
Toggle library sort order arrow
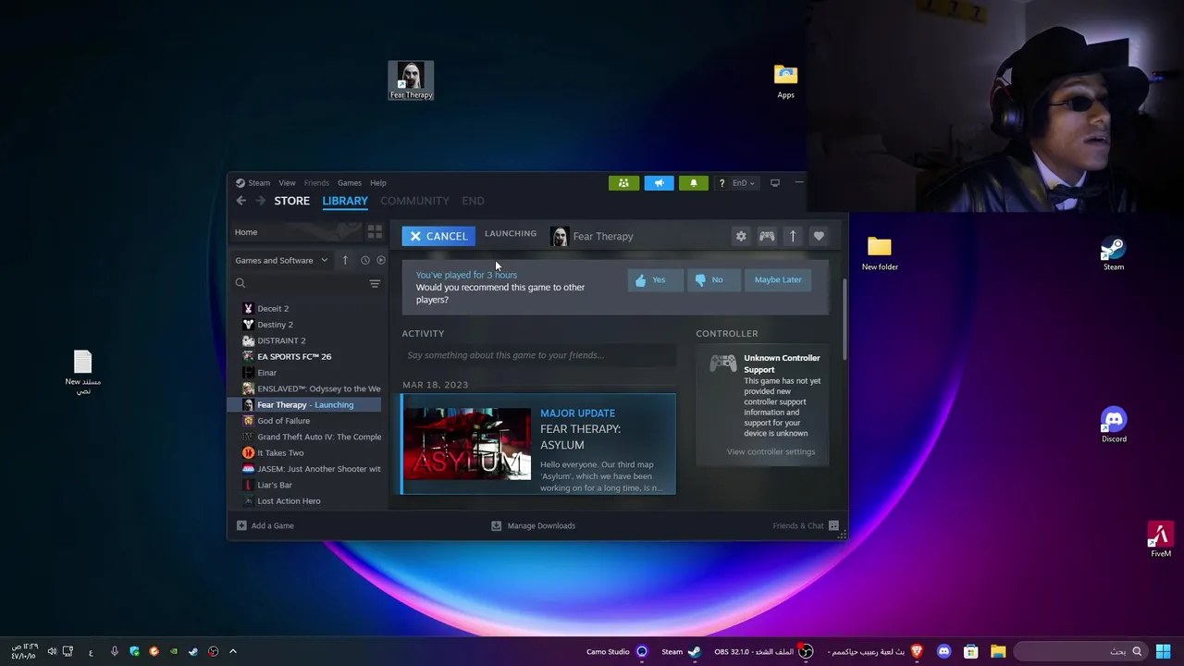[345, 261]
